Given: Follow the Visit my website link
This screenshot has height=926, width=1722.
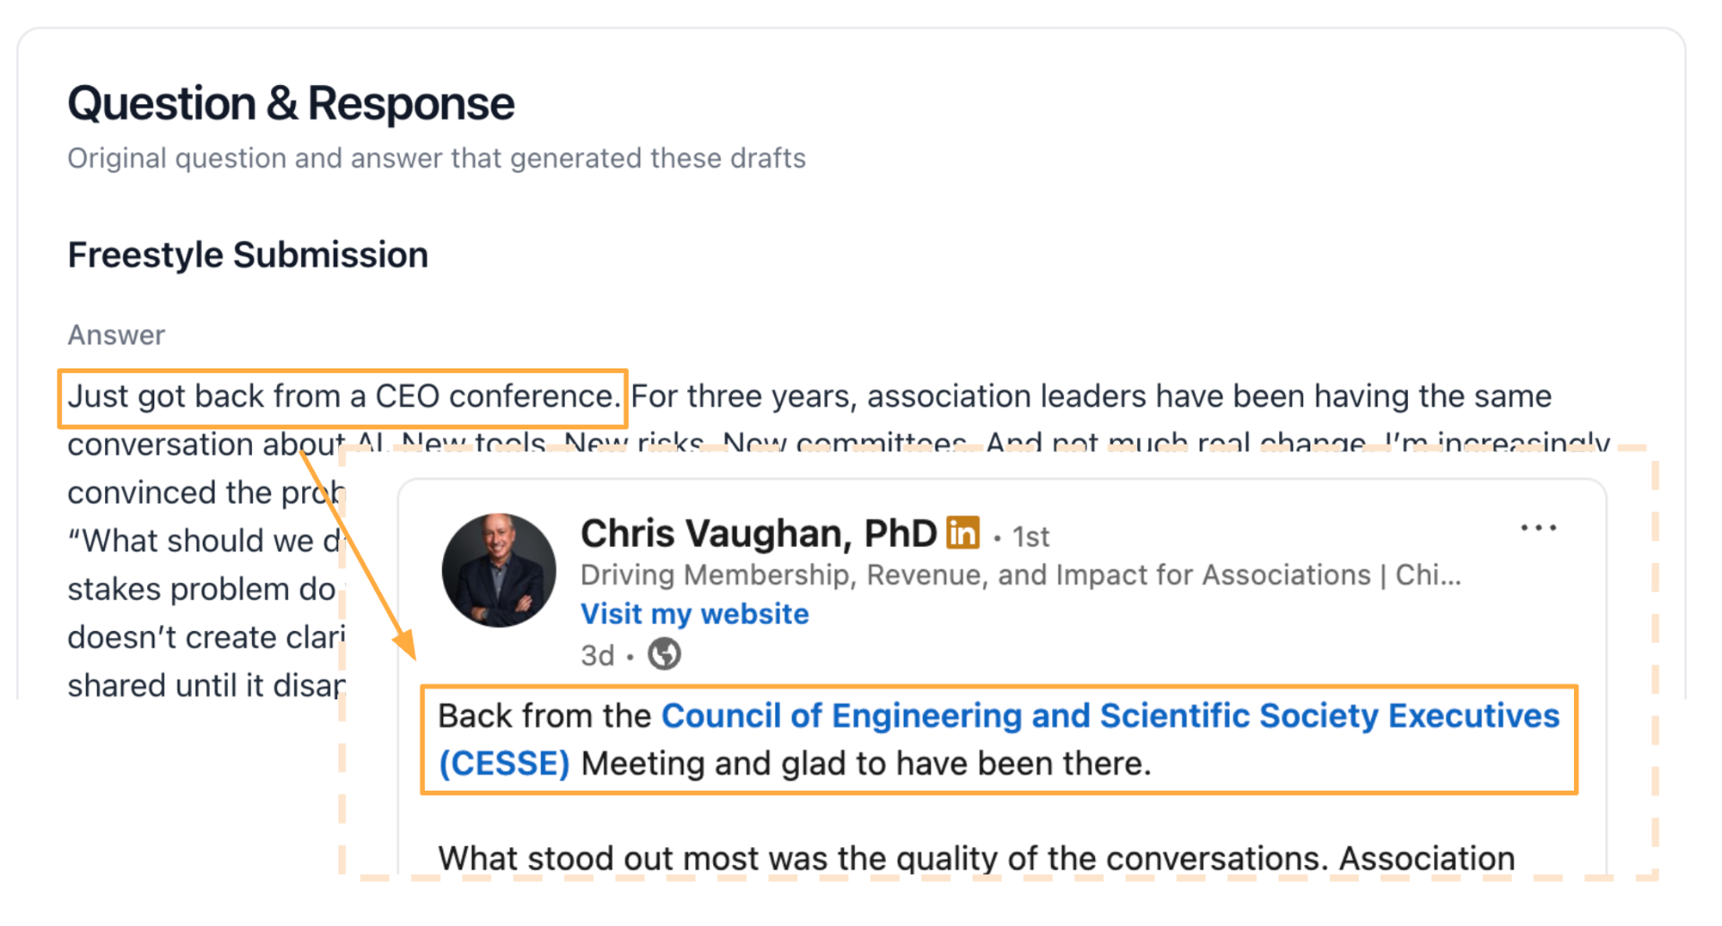Looking at the screenshot, I should pyautogui.click(x=694, y=614).
